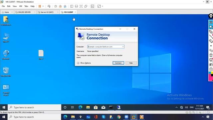Open File Explorer in guest taskbar
This screenshot has width=213, height=120.
click(x=88, y=107)
